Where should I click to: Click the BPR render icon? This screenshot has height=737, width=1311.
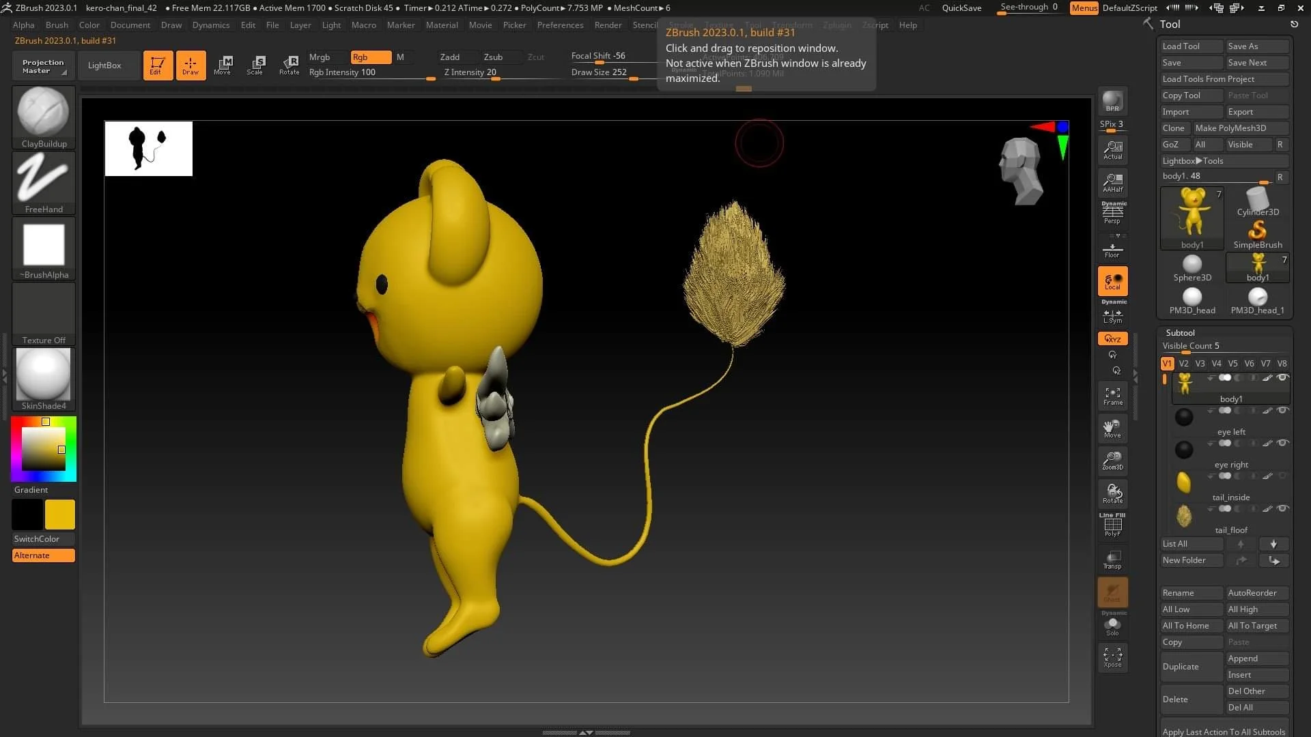1112,102
